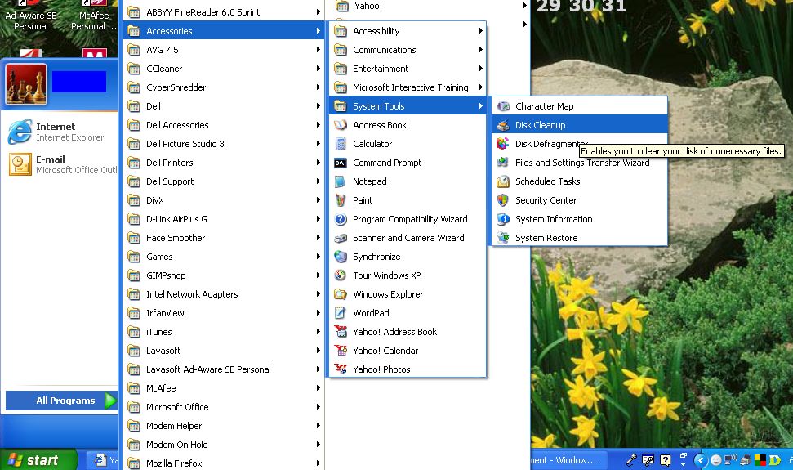
Task: Open Scheduled Tasks icon
Action: (503, 181)
